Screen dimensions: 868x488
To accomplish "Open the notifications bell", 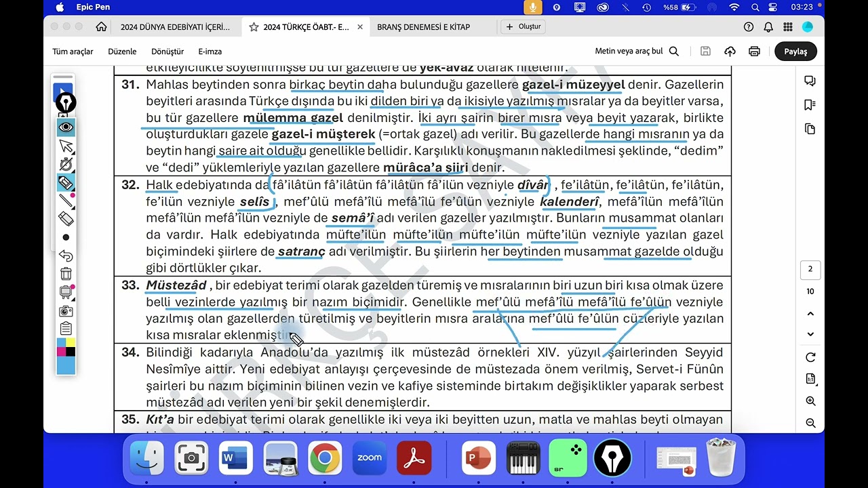I will 768,27.
